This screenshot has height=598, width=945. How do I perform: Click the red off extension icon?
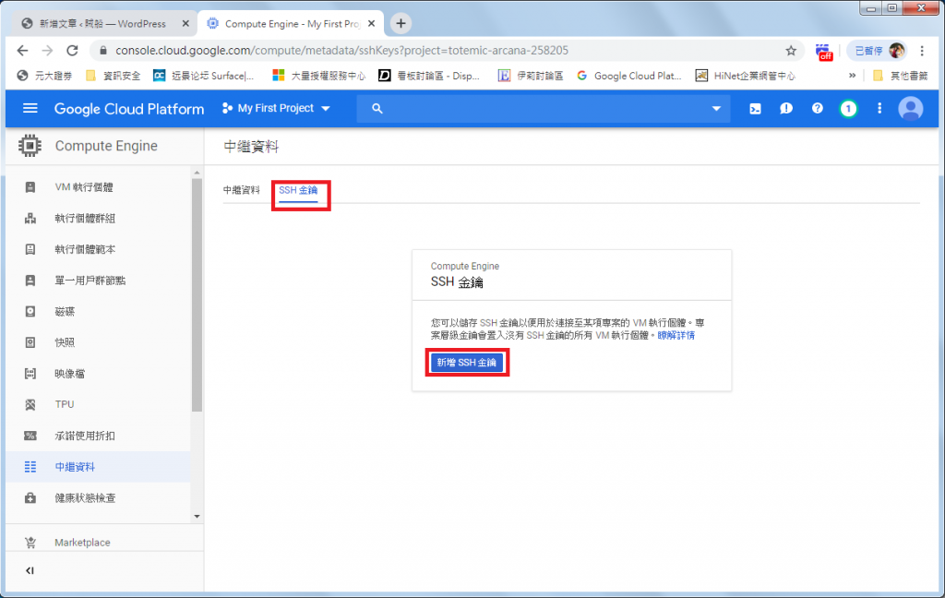[823, 52]
